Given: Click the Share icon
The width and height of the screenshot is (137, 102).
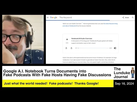Looking at the screenshot, I should point(123,18).
